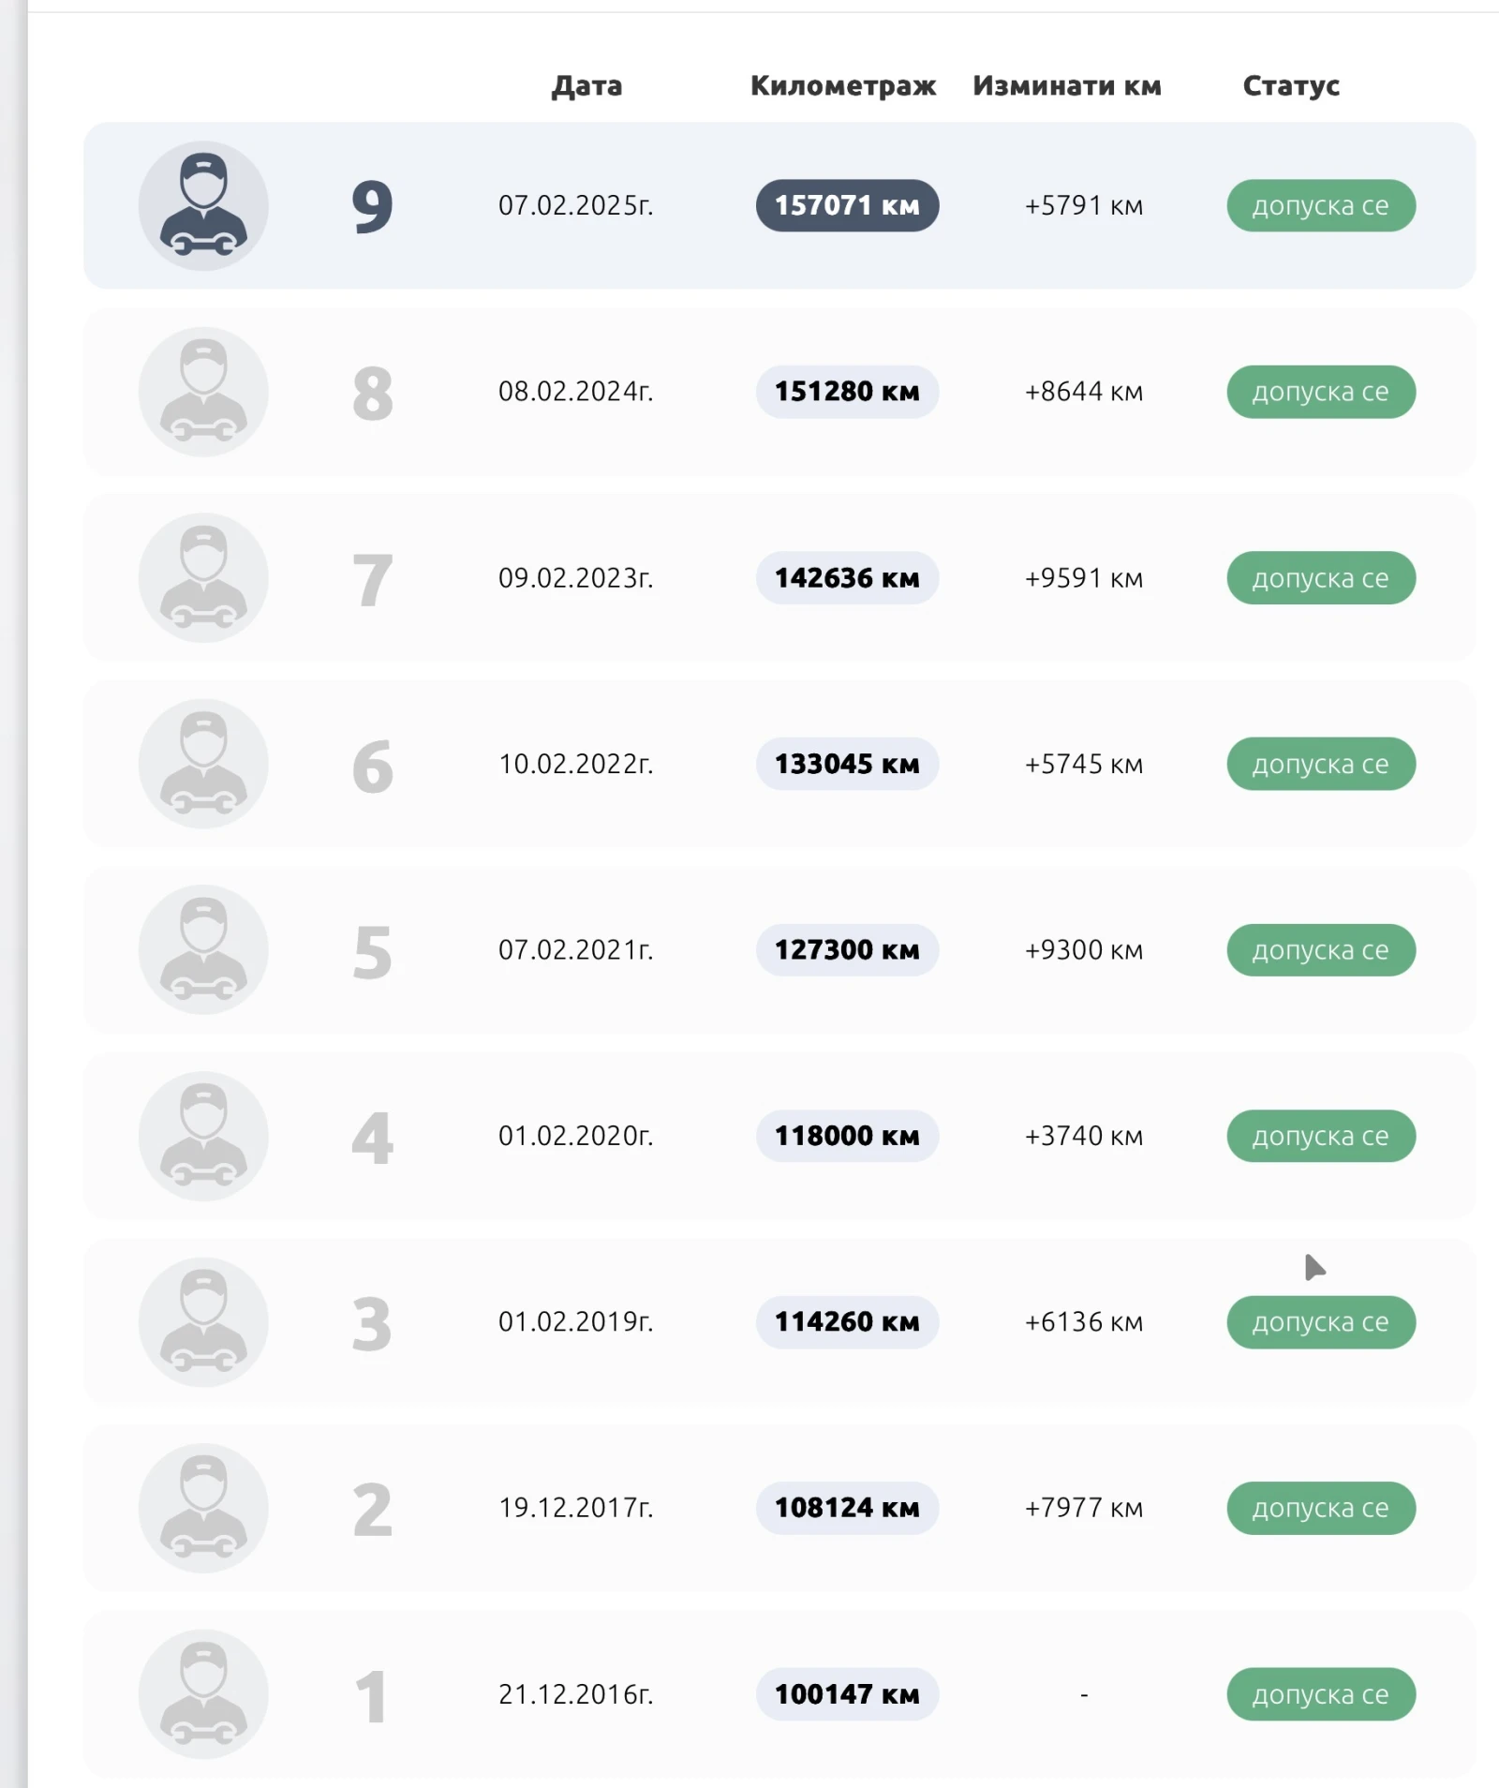1499x1788 pixels.
Task: Click the mechanic icon dated 21.12.2016
Action: coord(203,1693)
